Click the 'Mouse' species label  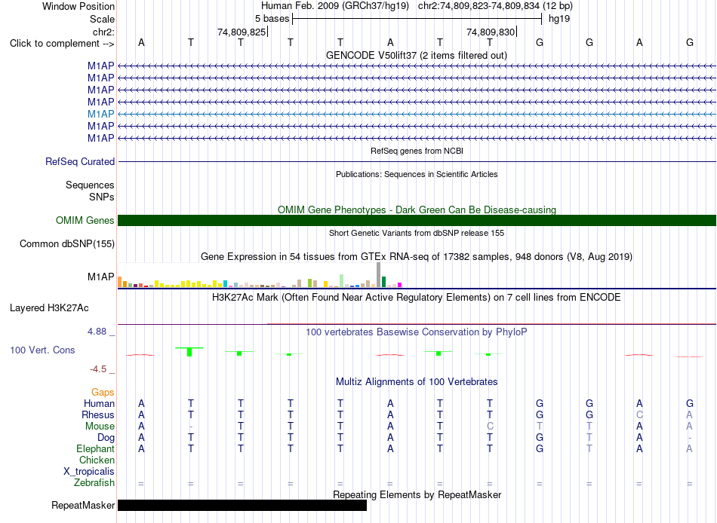(x=100, y=427)
